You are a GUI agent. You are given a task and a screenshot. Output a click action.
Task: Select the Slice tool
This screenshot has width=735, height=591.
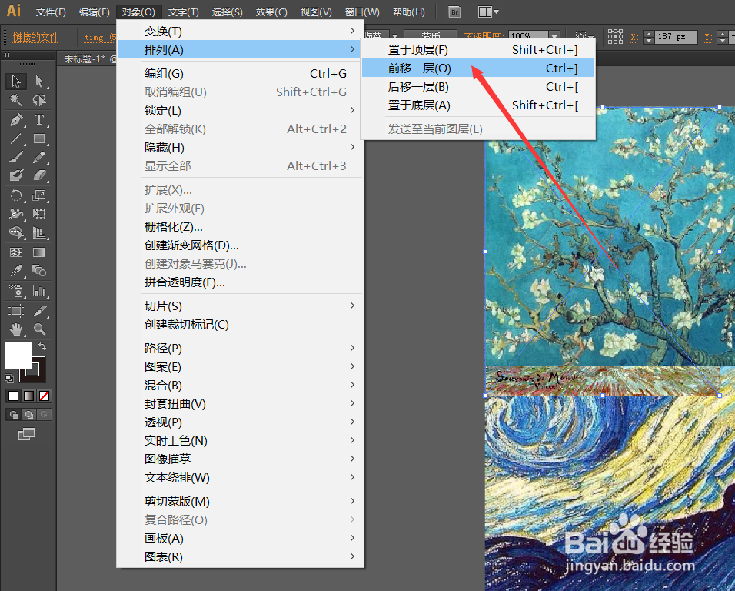(39, 311)
